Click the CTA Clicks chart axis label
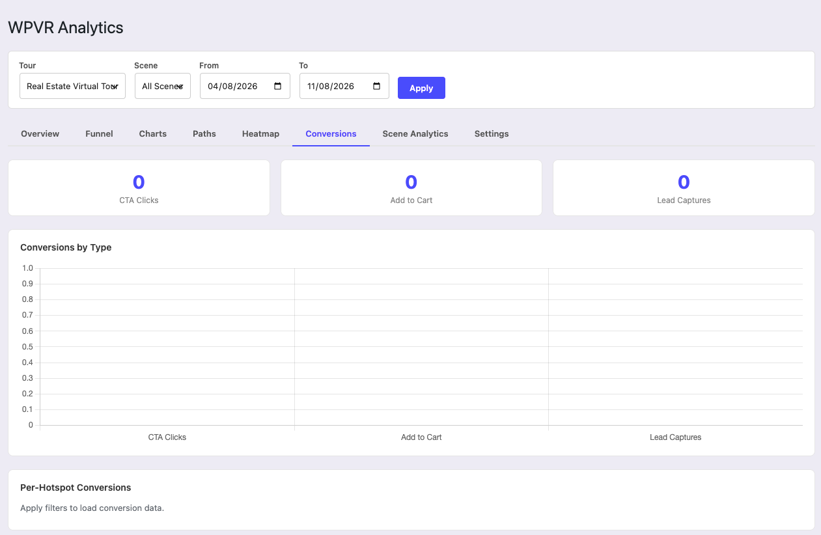Viewport: 821px width, 535px height. [x=167, y=437]
